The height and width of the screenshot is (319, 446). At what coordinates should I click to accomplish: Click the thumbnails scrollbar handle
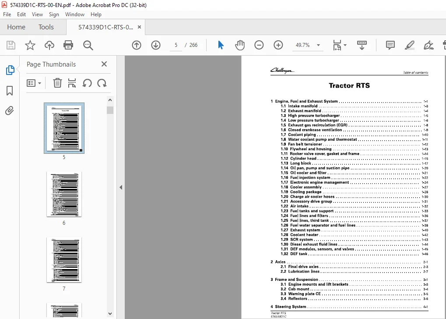[110, 110]
